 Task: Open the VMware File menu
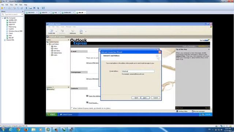tap(3, 5)
